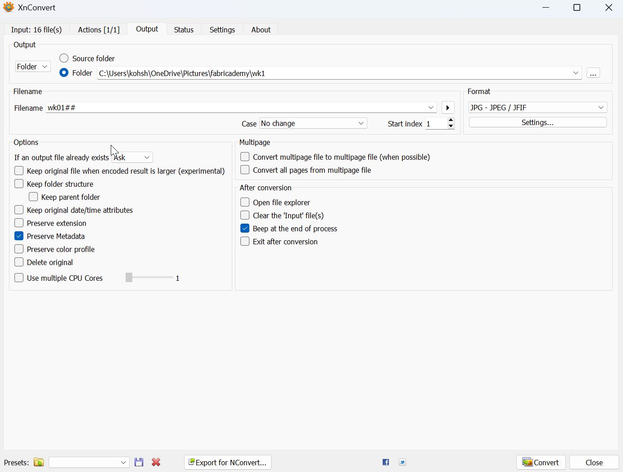Click format Settings... button
The image size is (623, 472).
(x=537, y=122)
